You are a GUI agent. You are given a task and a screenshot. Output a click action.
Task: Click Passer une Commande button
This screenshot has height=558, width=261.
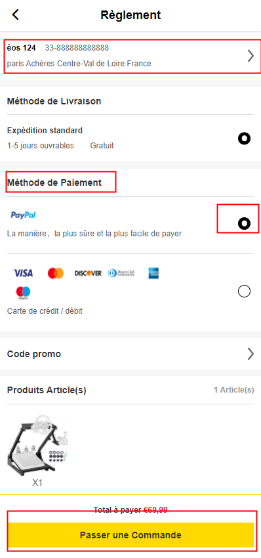pos(131,535)
